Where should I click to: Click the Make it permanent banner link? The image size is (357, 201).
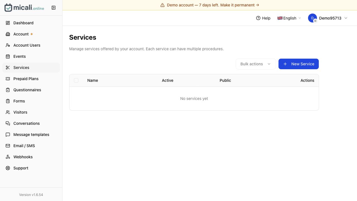tap(240, 5)
